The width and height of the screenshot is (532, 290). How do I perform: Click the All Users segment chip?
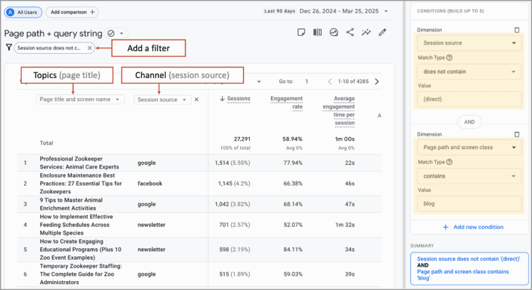coord(23,12)
